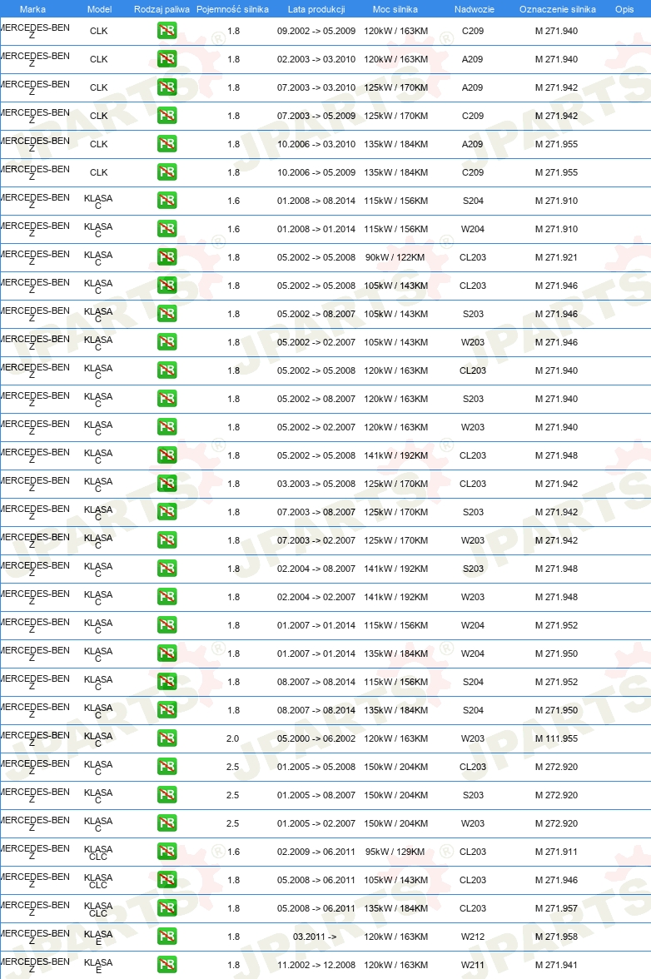Open the fuel icon for S204 M 271.910
The image size is (651, 979).
point(166,201)
